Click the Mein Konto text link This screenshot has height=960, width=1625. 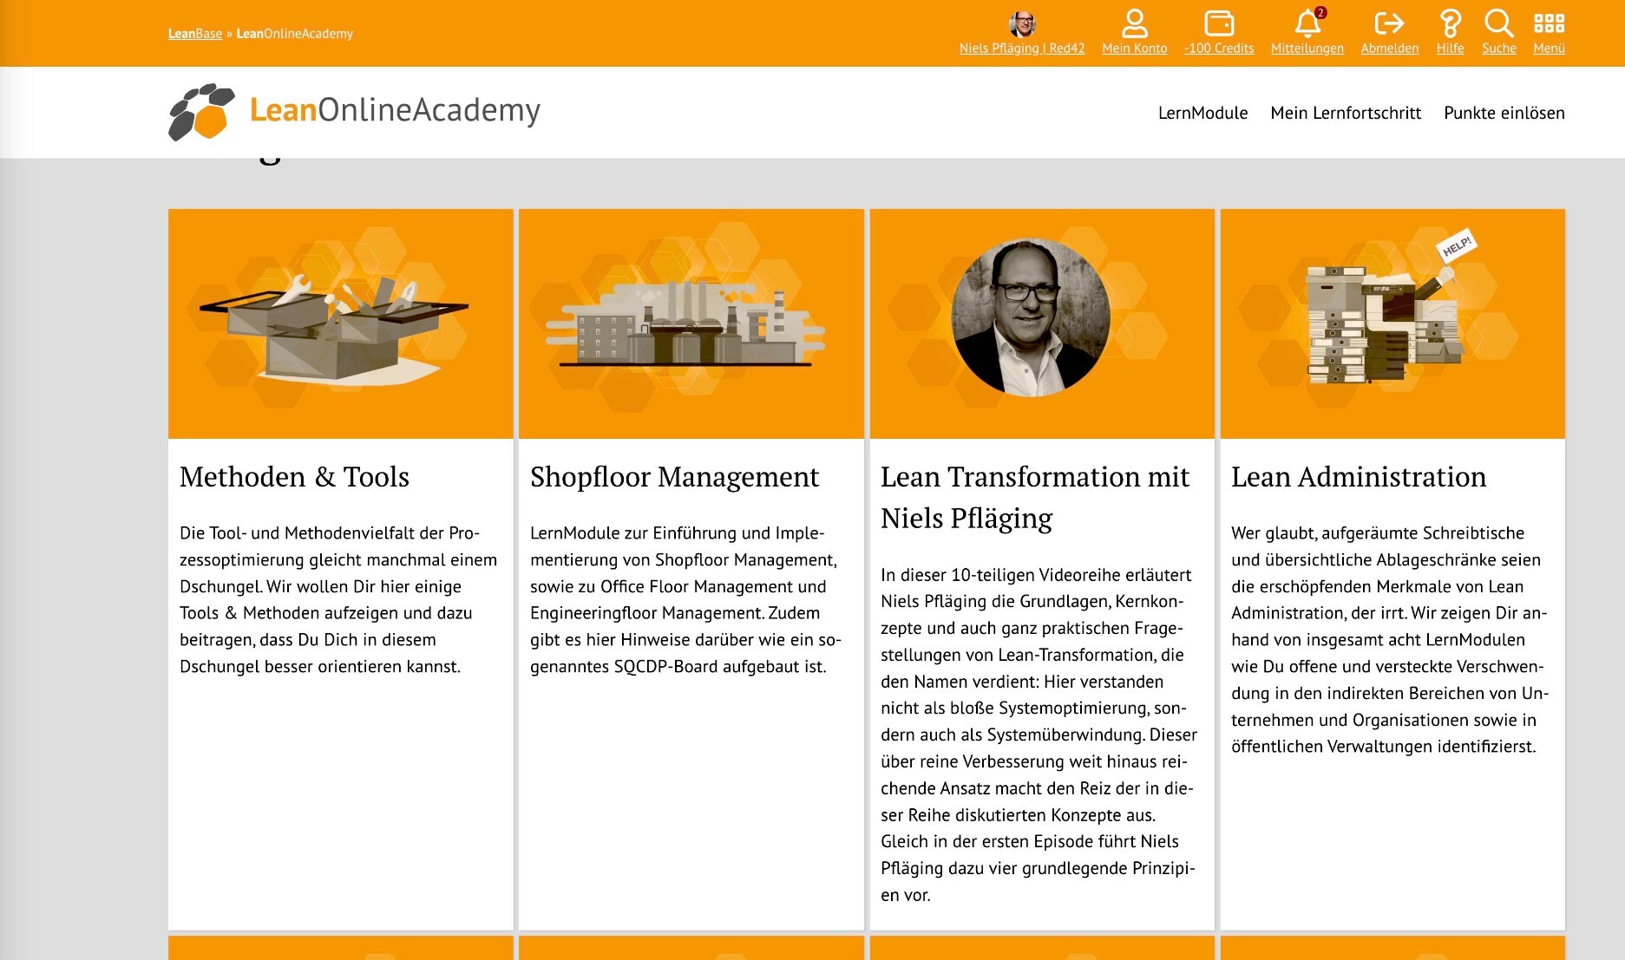coord(1134,49)
